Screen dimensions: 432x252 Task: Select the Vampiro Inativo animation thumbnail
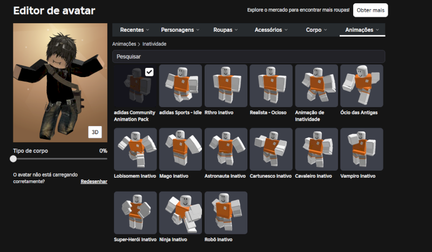(x=362, y=149)
